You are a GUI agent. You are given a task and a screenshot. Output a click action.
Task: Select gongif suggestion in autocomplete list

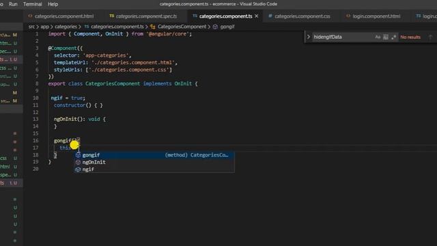154,155
